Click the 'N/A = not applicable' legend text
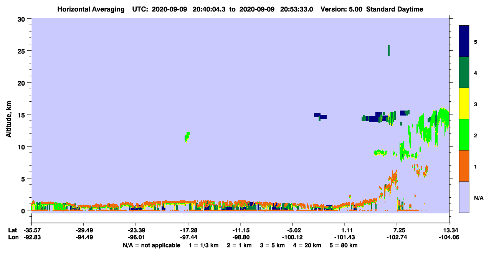 point(151,245)
